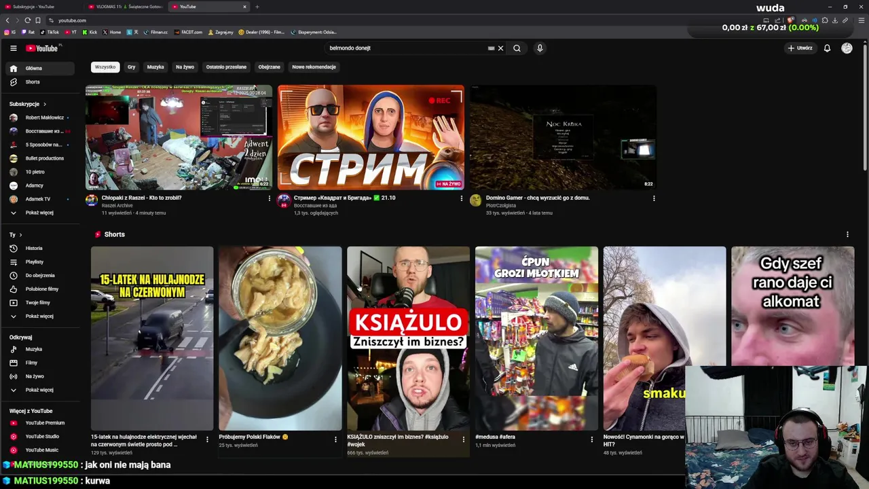Search by voice using the microphone icon
Image resolution: width=869 pixels, height=489 pixels.
[540, 48]
